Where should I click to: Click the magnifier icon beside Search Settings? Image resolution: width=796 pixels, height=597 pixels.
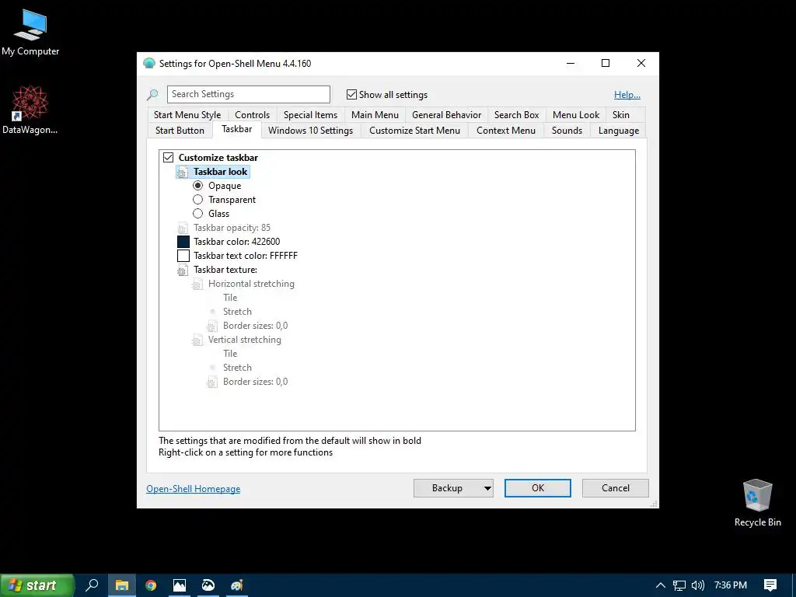pyautogui.click(x=152, y=94)
